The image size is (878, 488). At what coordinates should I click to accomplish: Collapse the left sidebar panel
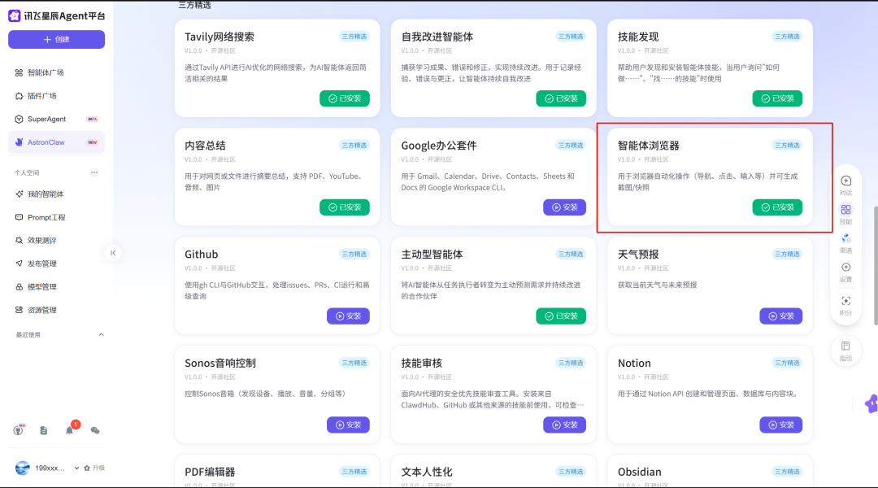[x=113, y=253]
